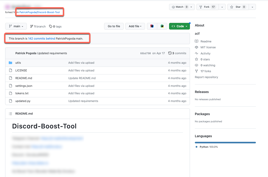Click the README.md file icon in list
The height and width of the screenshot is (177, 268).
click(x=10, y=78)
